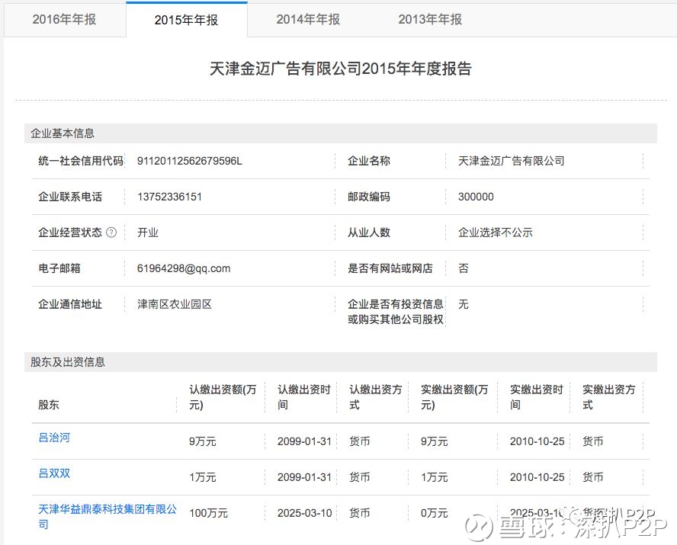Switch to the 2016年年报 tab

65,18
